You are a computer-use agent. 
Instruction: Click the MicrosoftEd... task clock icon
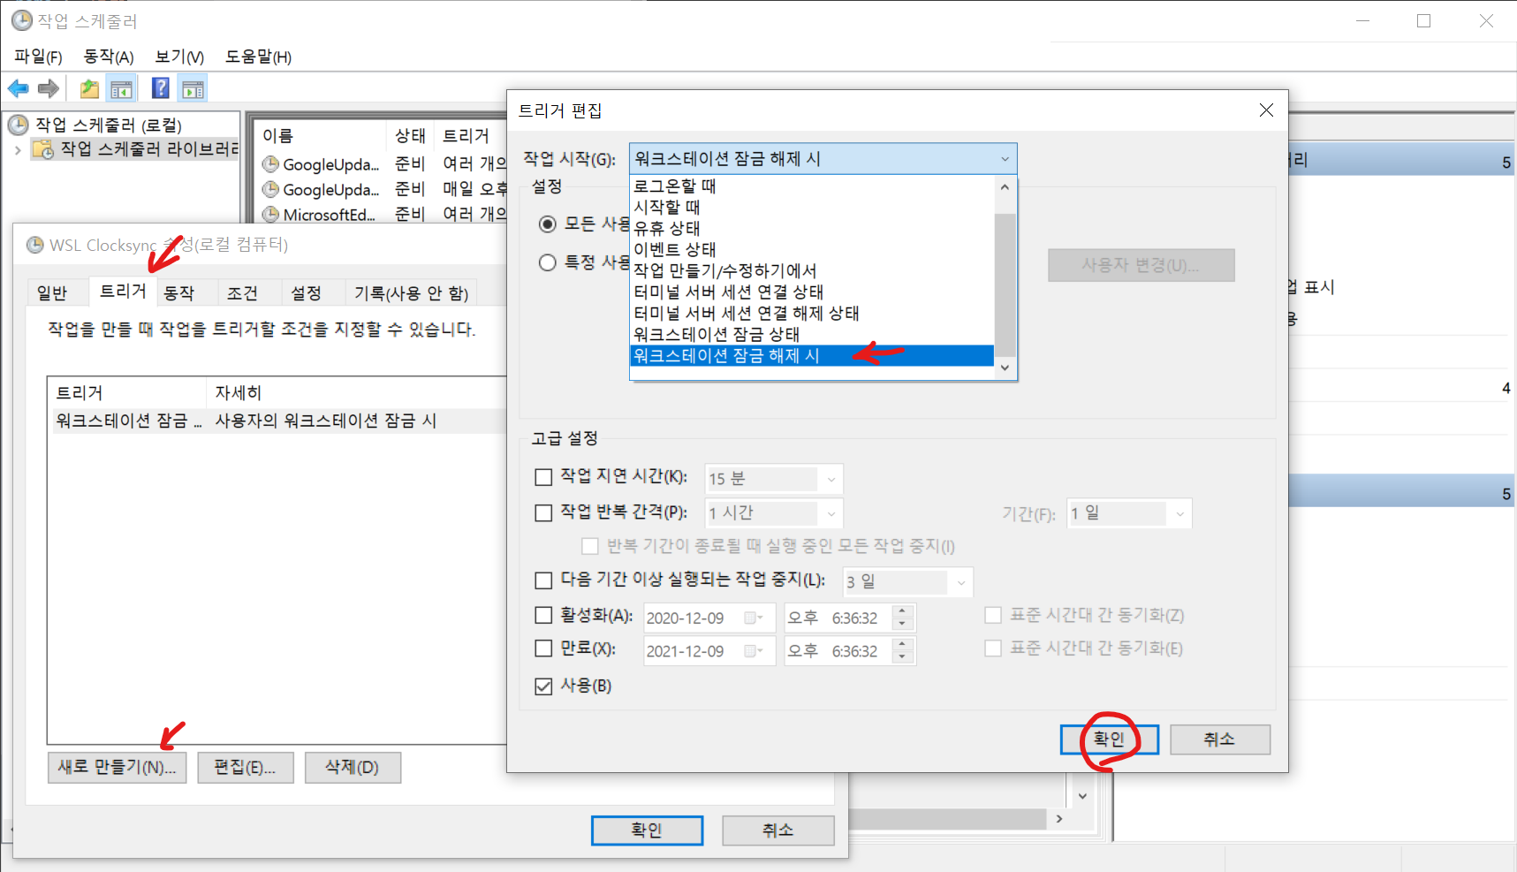point(270,214)
